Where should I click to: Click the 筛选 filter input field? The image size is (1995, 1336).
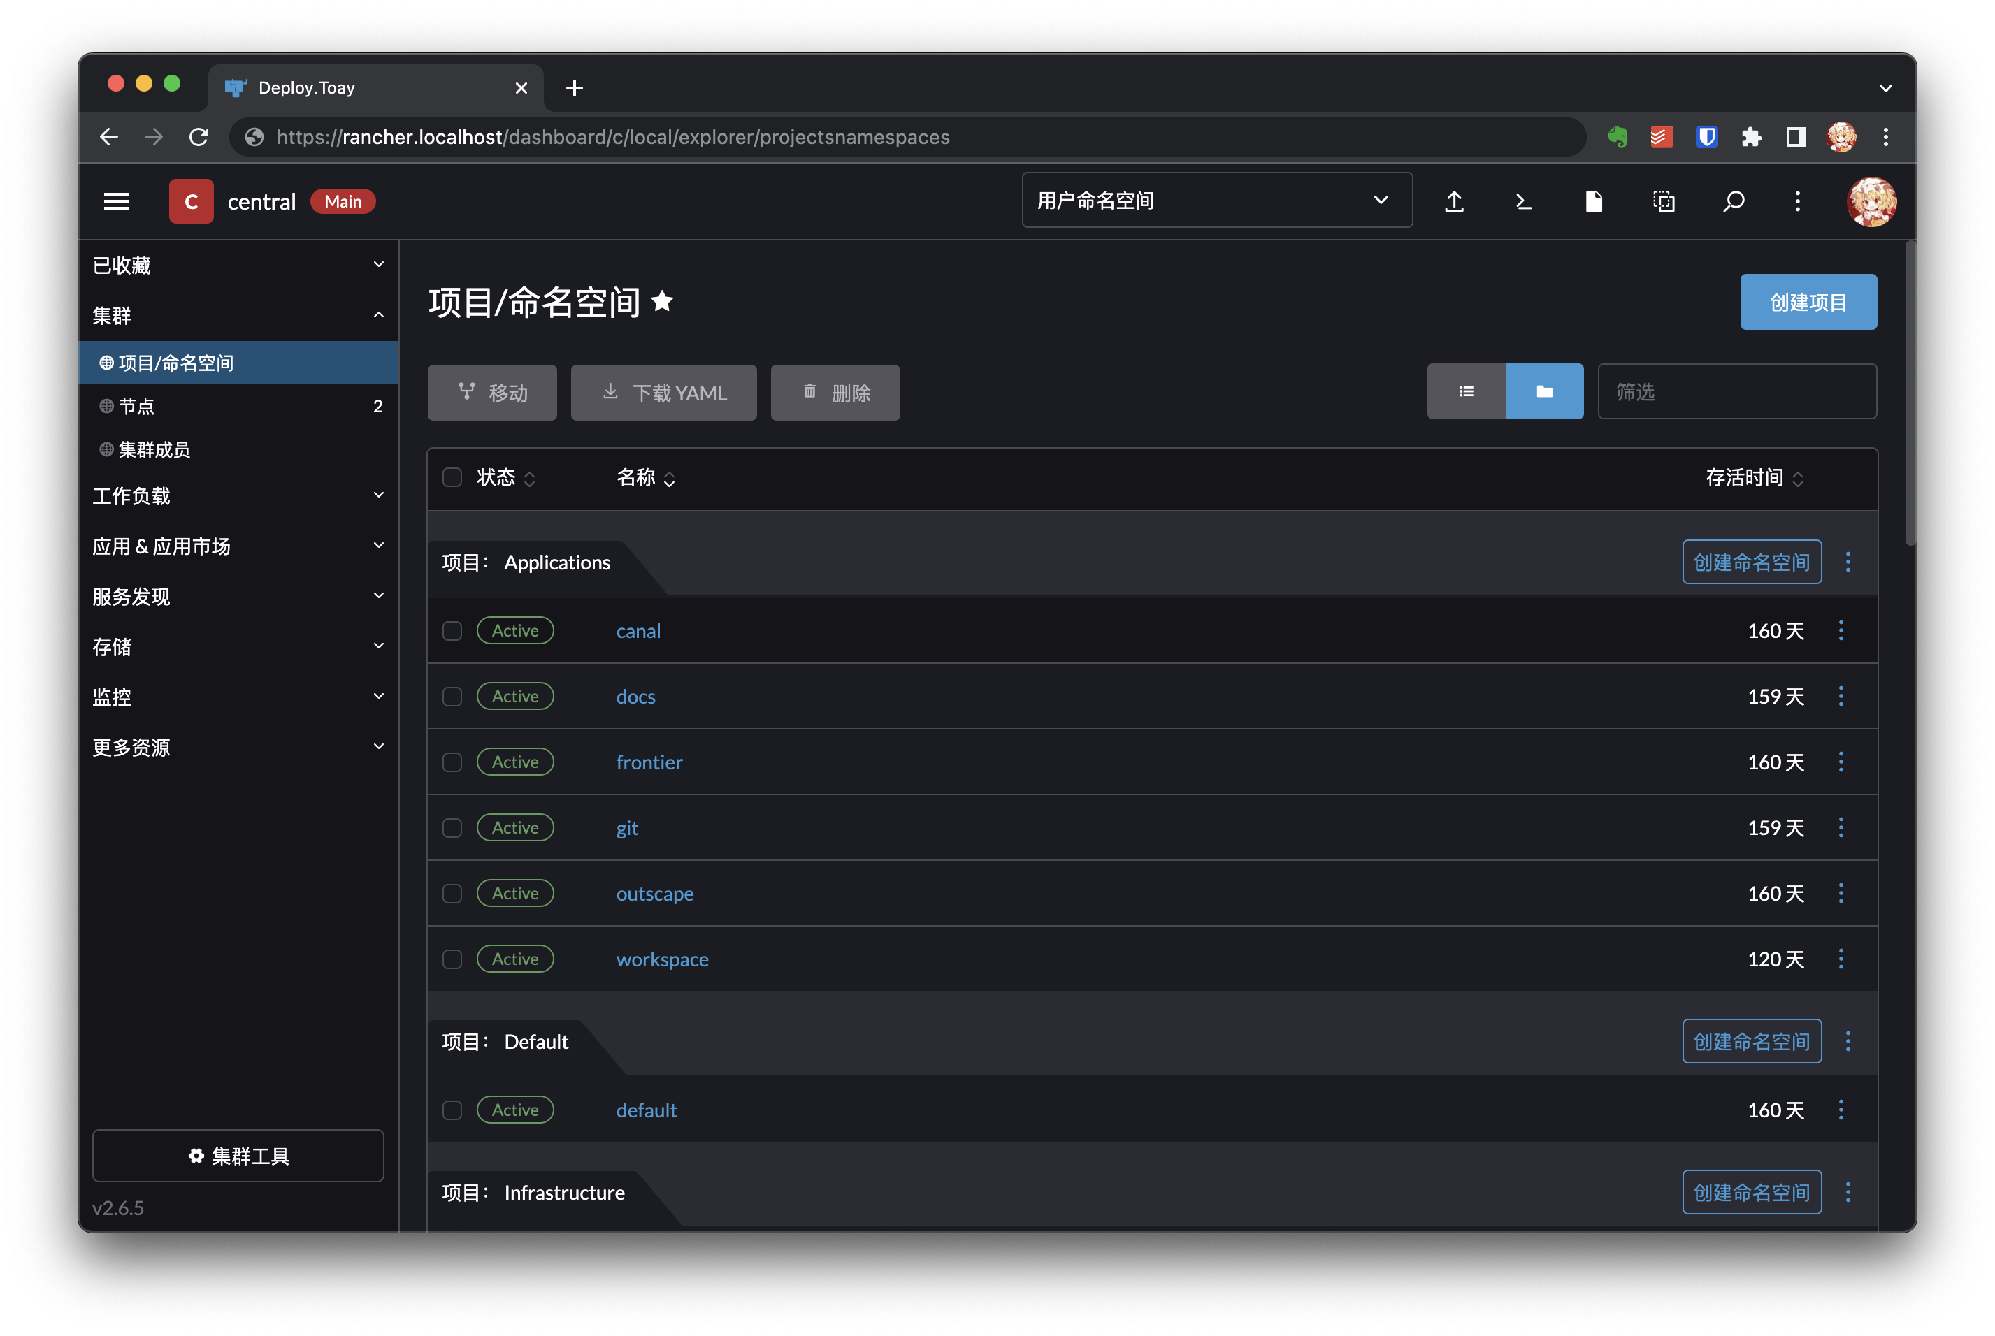point(1736,392)
